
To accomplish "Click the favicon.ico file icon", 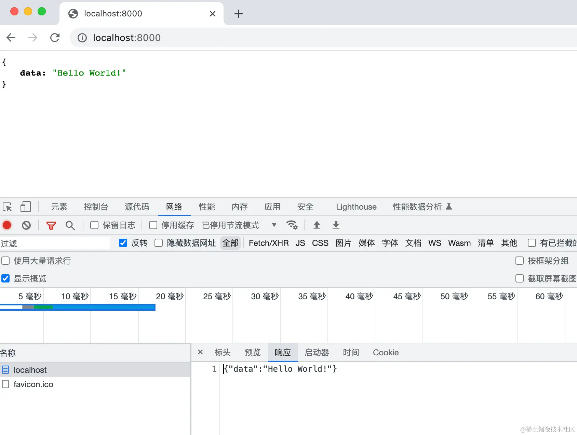I will point(5,384).
